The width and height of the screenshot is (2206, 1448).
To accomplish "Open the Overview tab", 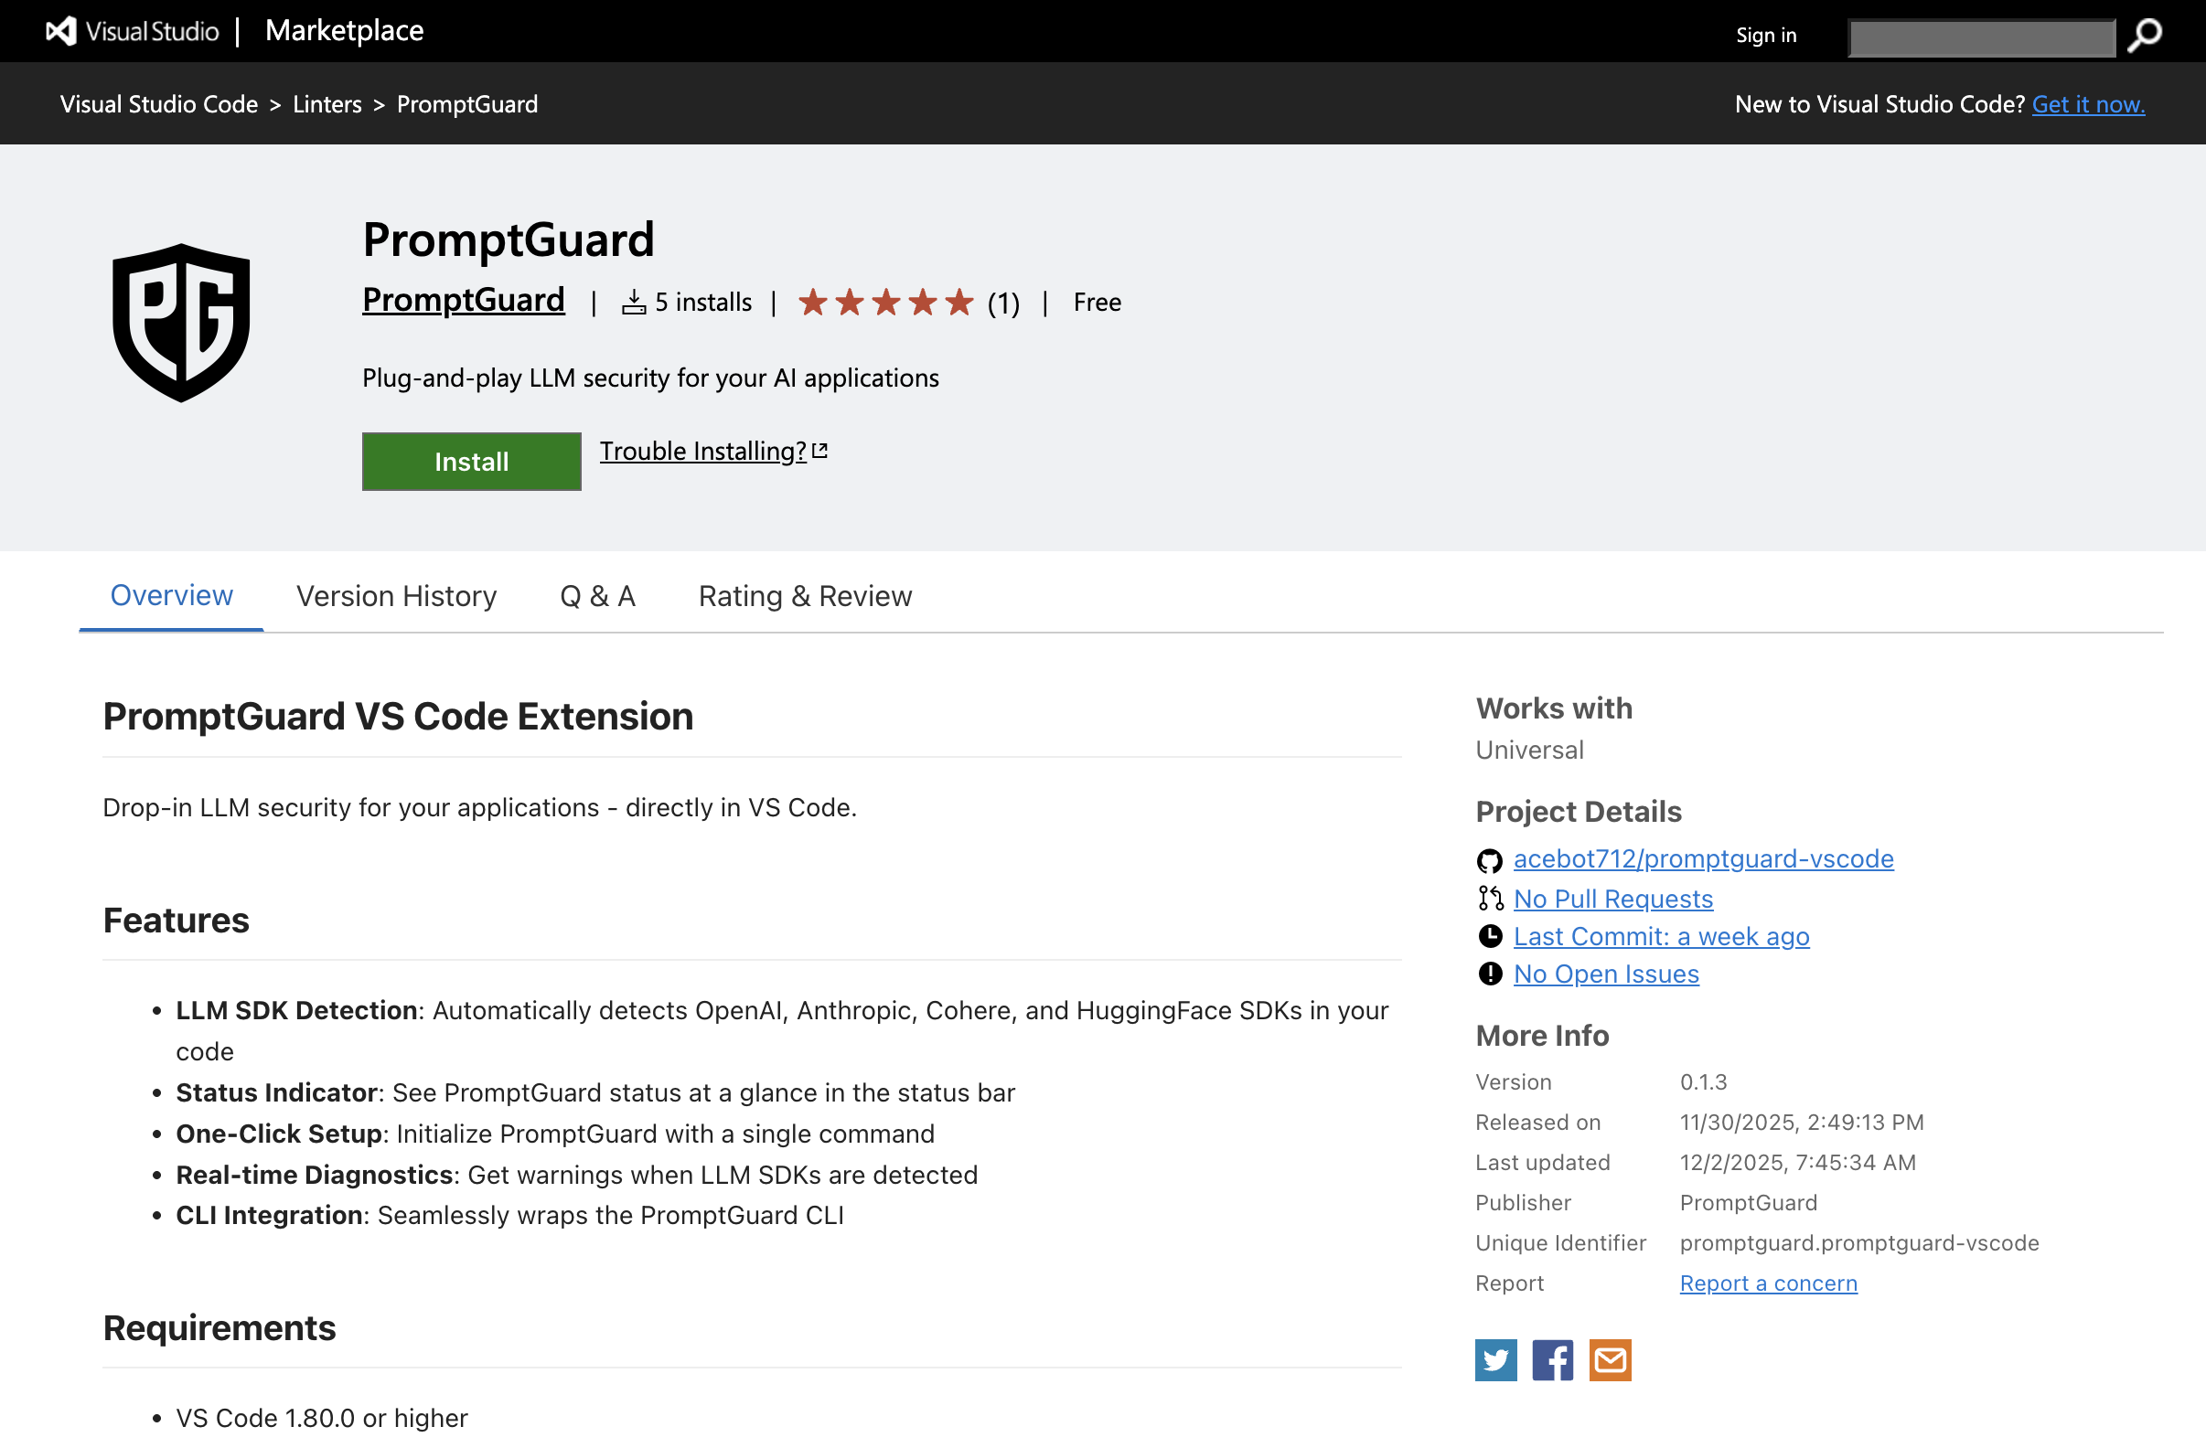I will (x=171, y=596).
